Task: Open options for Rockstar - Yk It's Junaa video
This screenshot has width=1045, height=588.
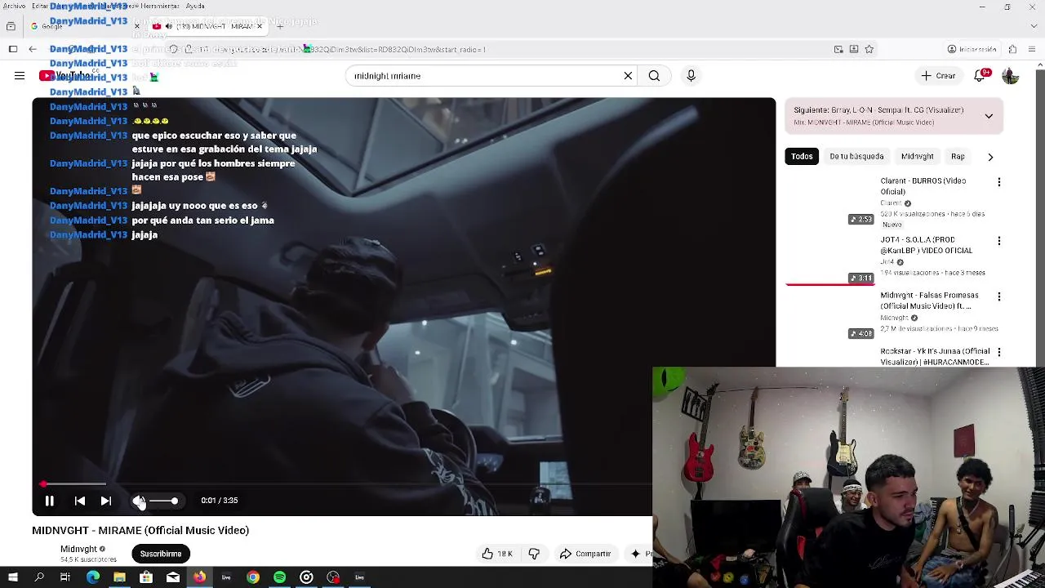Action: tap(999, 352)
